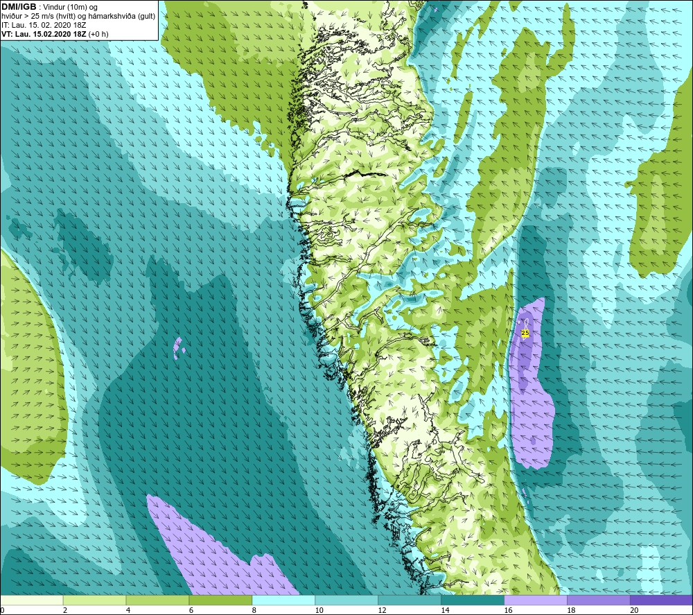Click the scale label 20
This screenshot has width=693, height=615.
634,610
